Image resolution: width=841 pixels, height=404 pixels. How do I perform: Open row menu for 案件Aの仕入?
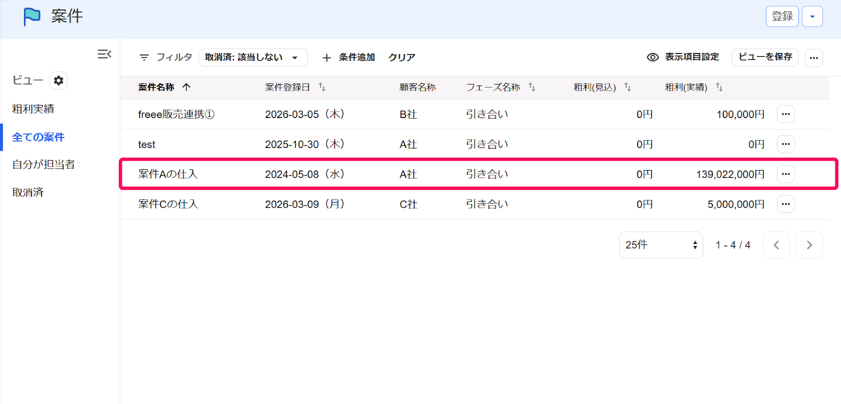pyautogui.click(x=786, y=174)
